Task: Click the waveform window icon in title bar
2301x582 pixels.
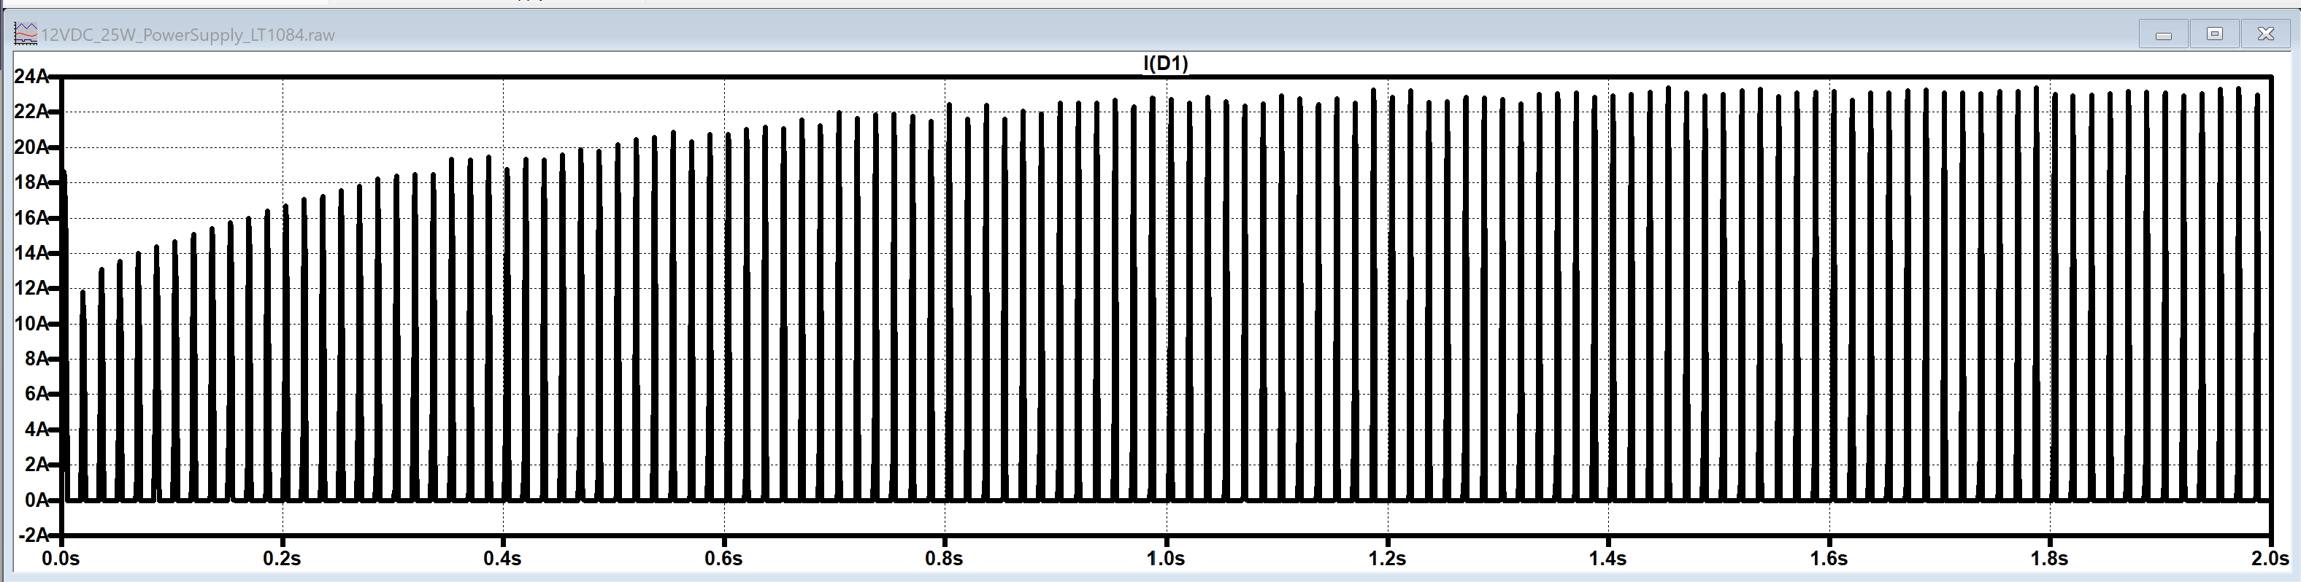Action: click(x=25, y=34)
